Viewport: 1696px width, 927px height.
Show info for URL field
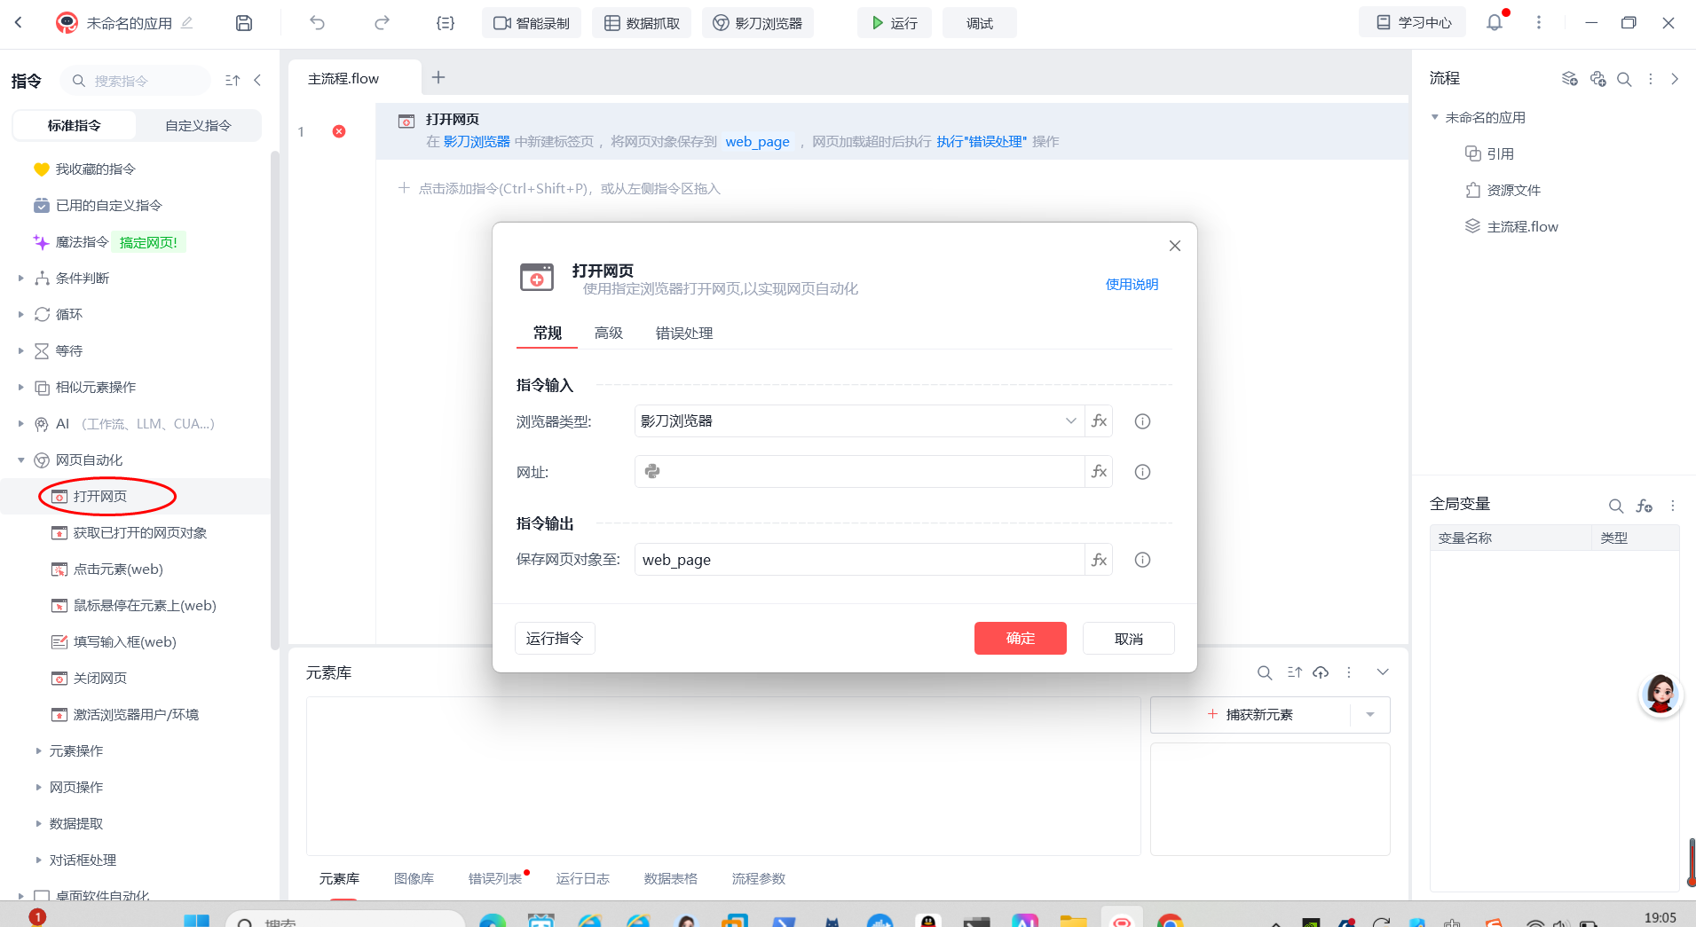1142,472
